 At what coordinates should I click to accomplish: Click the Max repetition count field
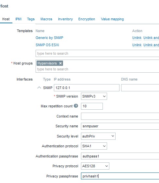click(x=92, y=106)
